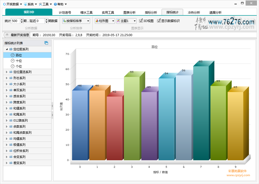This screenshot has height=184, width=259.
Task: Click the 系统 menu monitor icon
Action: point(26,4)
